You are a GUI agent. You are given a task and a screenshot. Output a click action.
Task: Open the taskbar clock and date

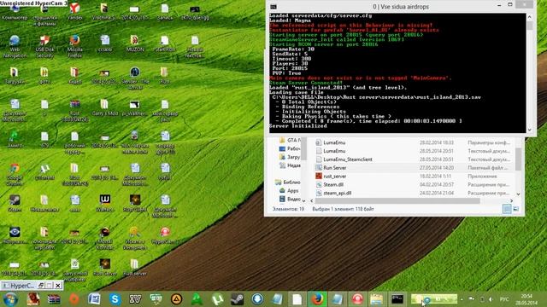527,299
